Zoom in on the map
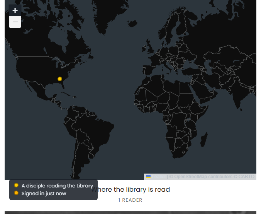 pyautogui.click(x=15, y=10)
